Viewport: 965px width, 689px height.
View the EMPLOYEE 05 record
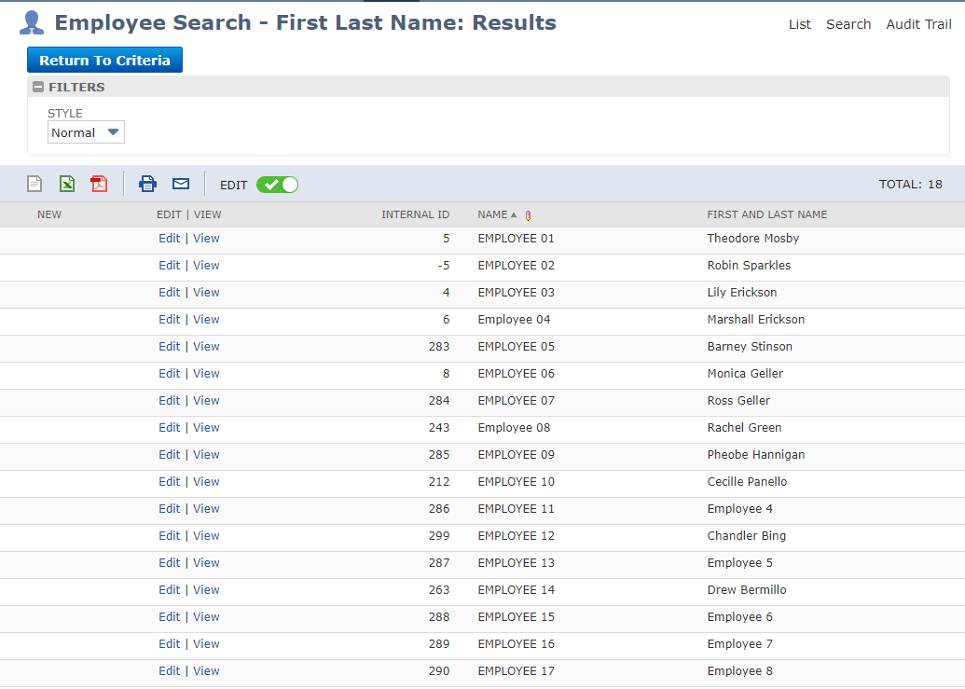coord(206,347)
